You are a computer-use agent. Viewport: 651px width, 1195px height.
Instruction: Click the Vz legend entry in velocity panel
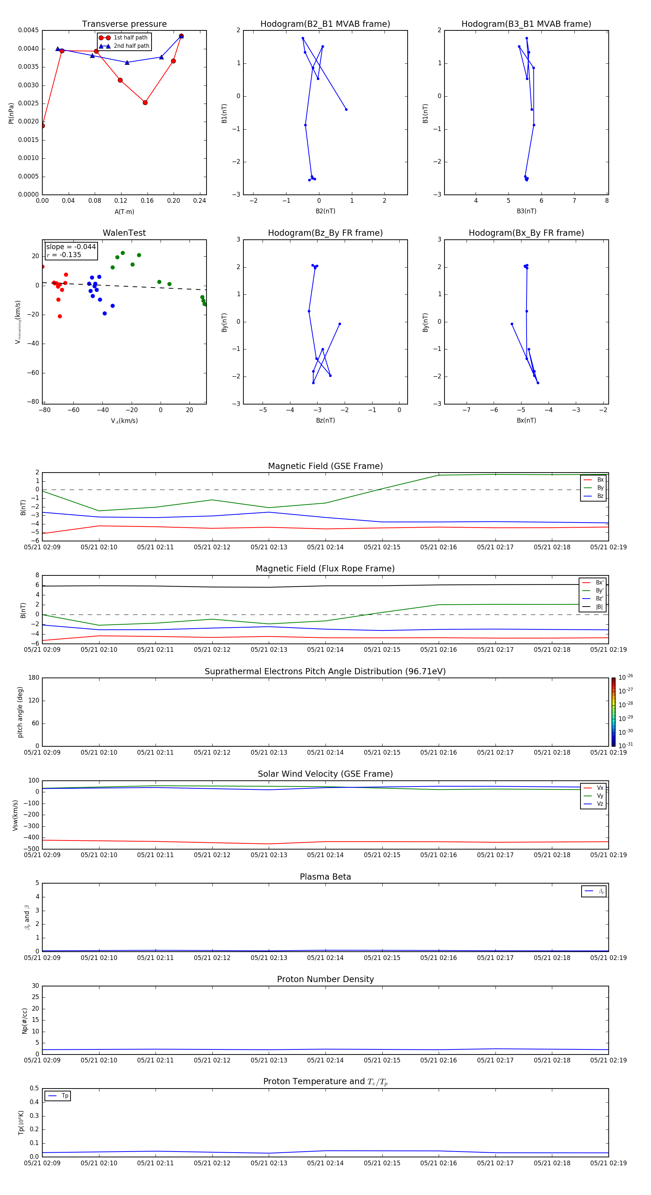click(x=593, y=804)
